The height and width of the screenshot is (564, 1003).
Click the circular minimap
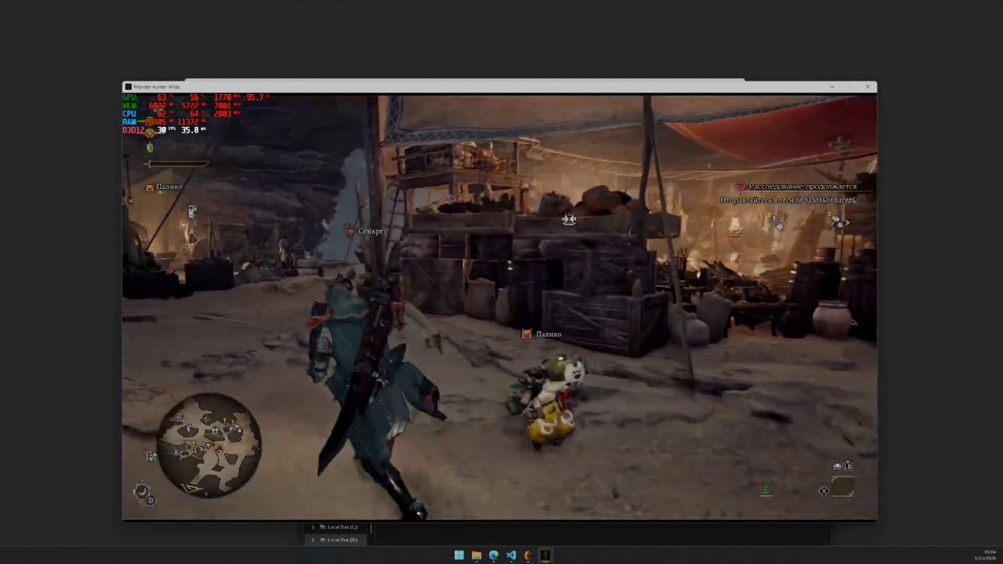[210, 445]
